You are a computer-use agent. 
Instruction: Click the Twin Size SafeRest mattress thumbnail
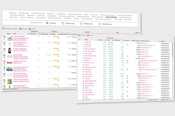click(x=10, y=38)
